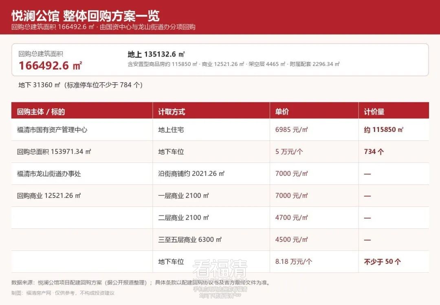Select the price "4500 元/㎡"
The width and height of the screenshot is (440, 305).
(292, 239)
